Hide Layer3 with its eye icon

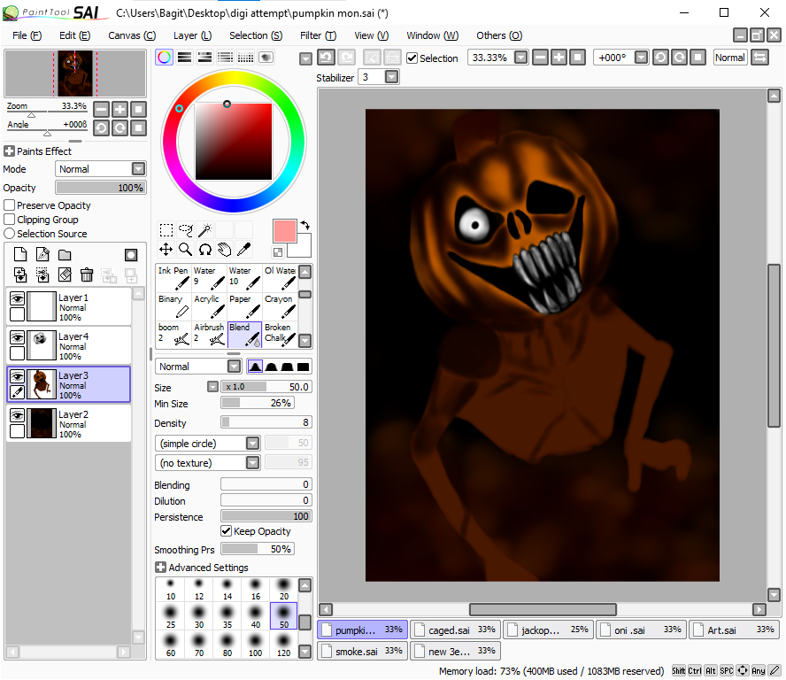point(17,376)
